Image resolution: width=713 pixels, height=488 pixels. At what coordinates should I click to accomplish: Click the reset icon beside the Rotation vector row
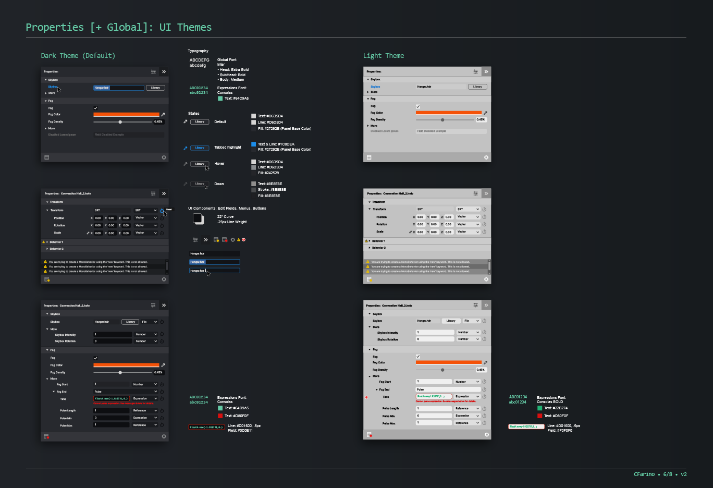tap(162, 226)
